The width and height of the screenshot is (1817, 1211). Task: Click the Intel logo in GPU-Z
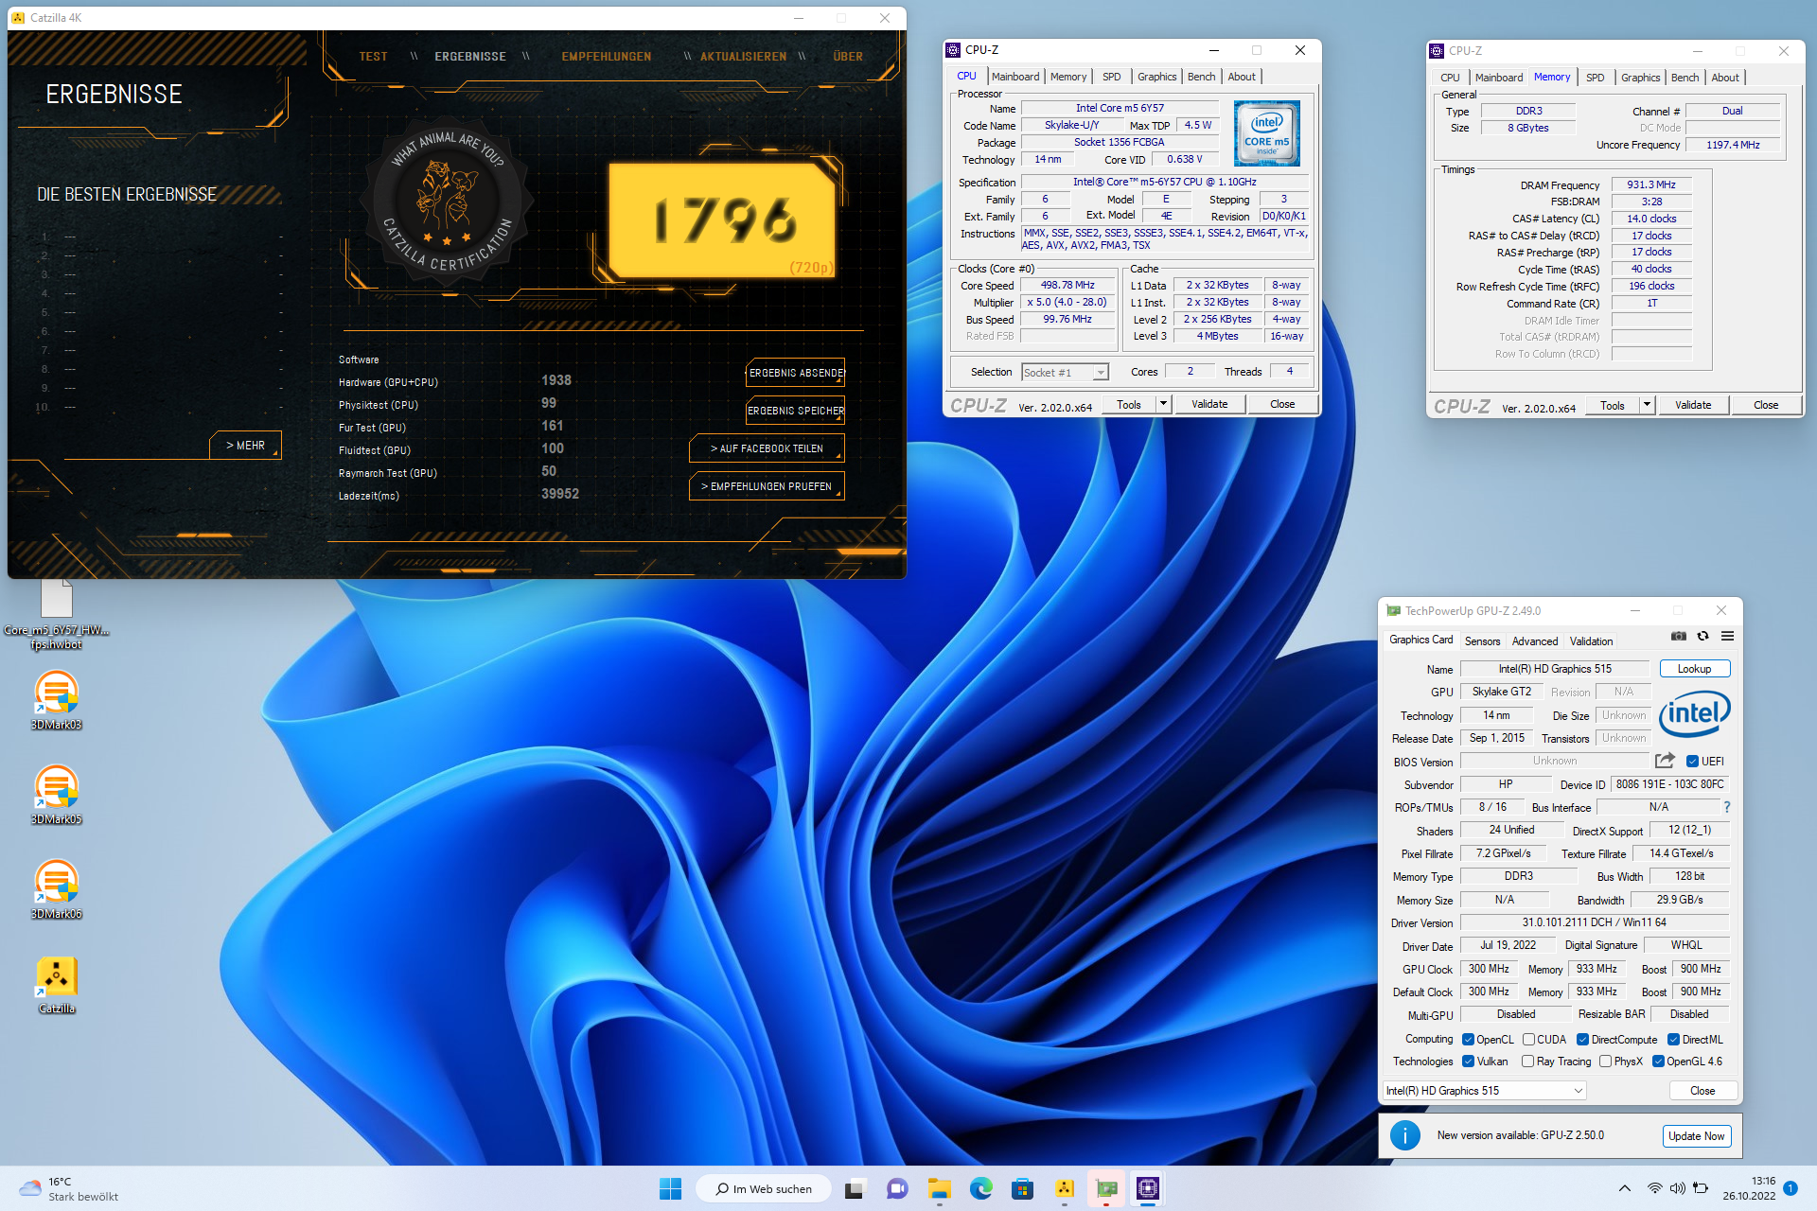click(1694, 713)
